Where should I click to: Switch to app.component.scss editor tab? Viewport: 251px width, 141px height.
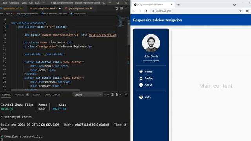(80, 9)
